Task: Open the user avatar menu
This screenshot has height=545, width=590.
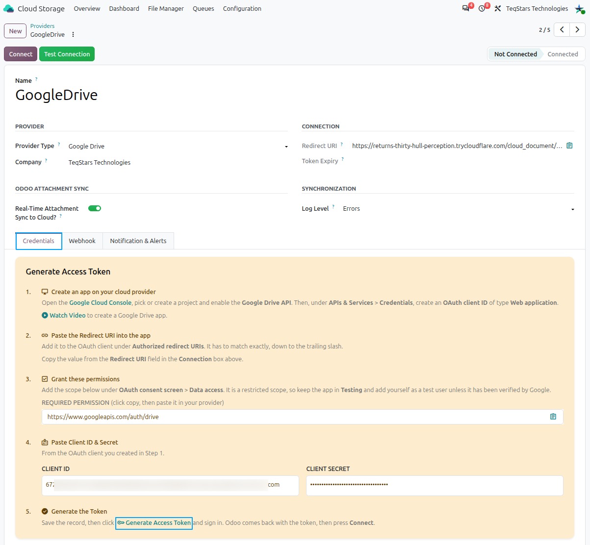Action: 579,8
